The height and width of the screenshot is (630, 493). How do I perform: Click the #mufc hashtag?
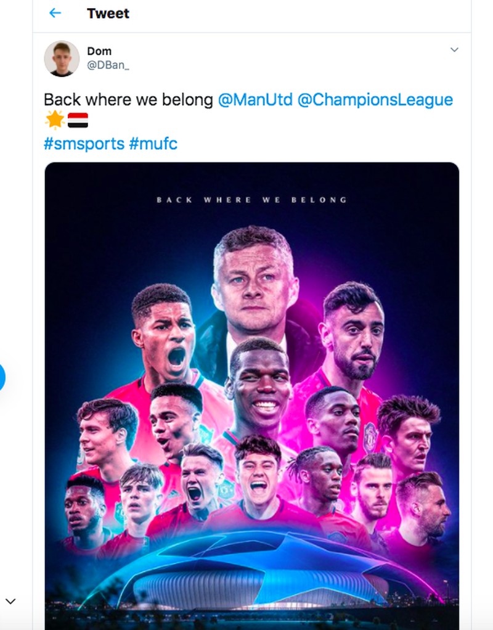(153, 145)
